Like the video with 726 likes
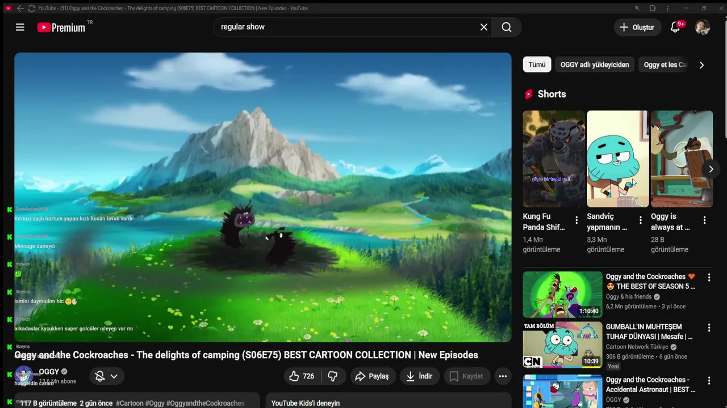 coord(302,376)
